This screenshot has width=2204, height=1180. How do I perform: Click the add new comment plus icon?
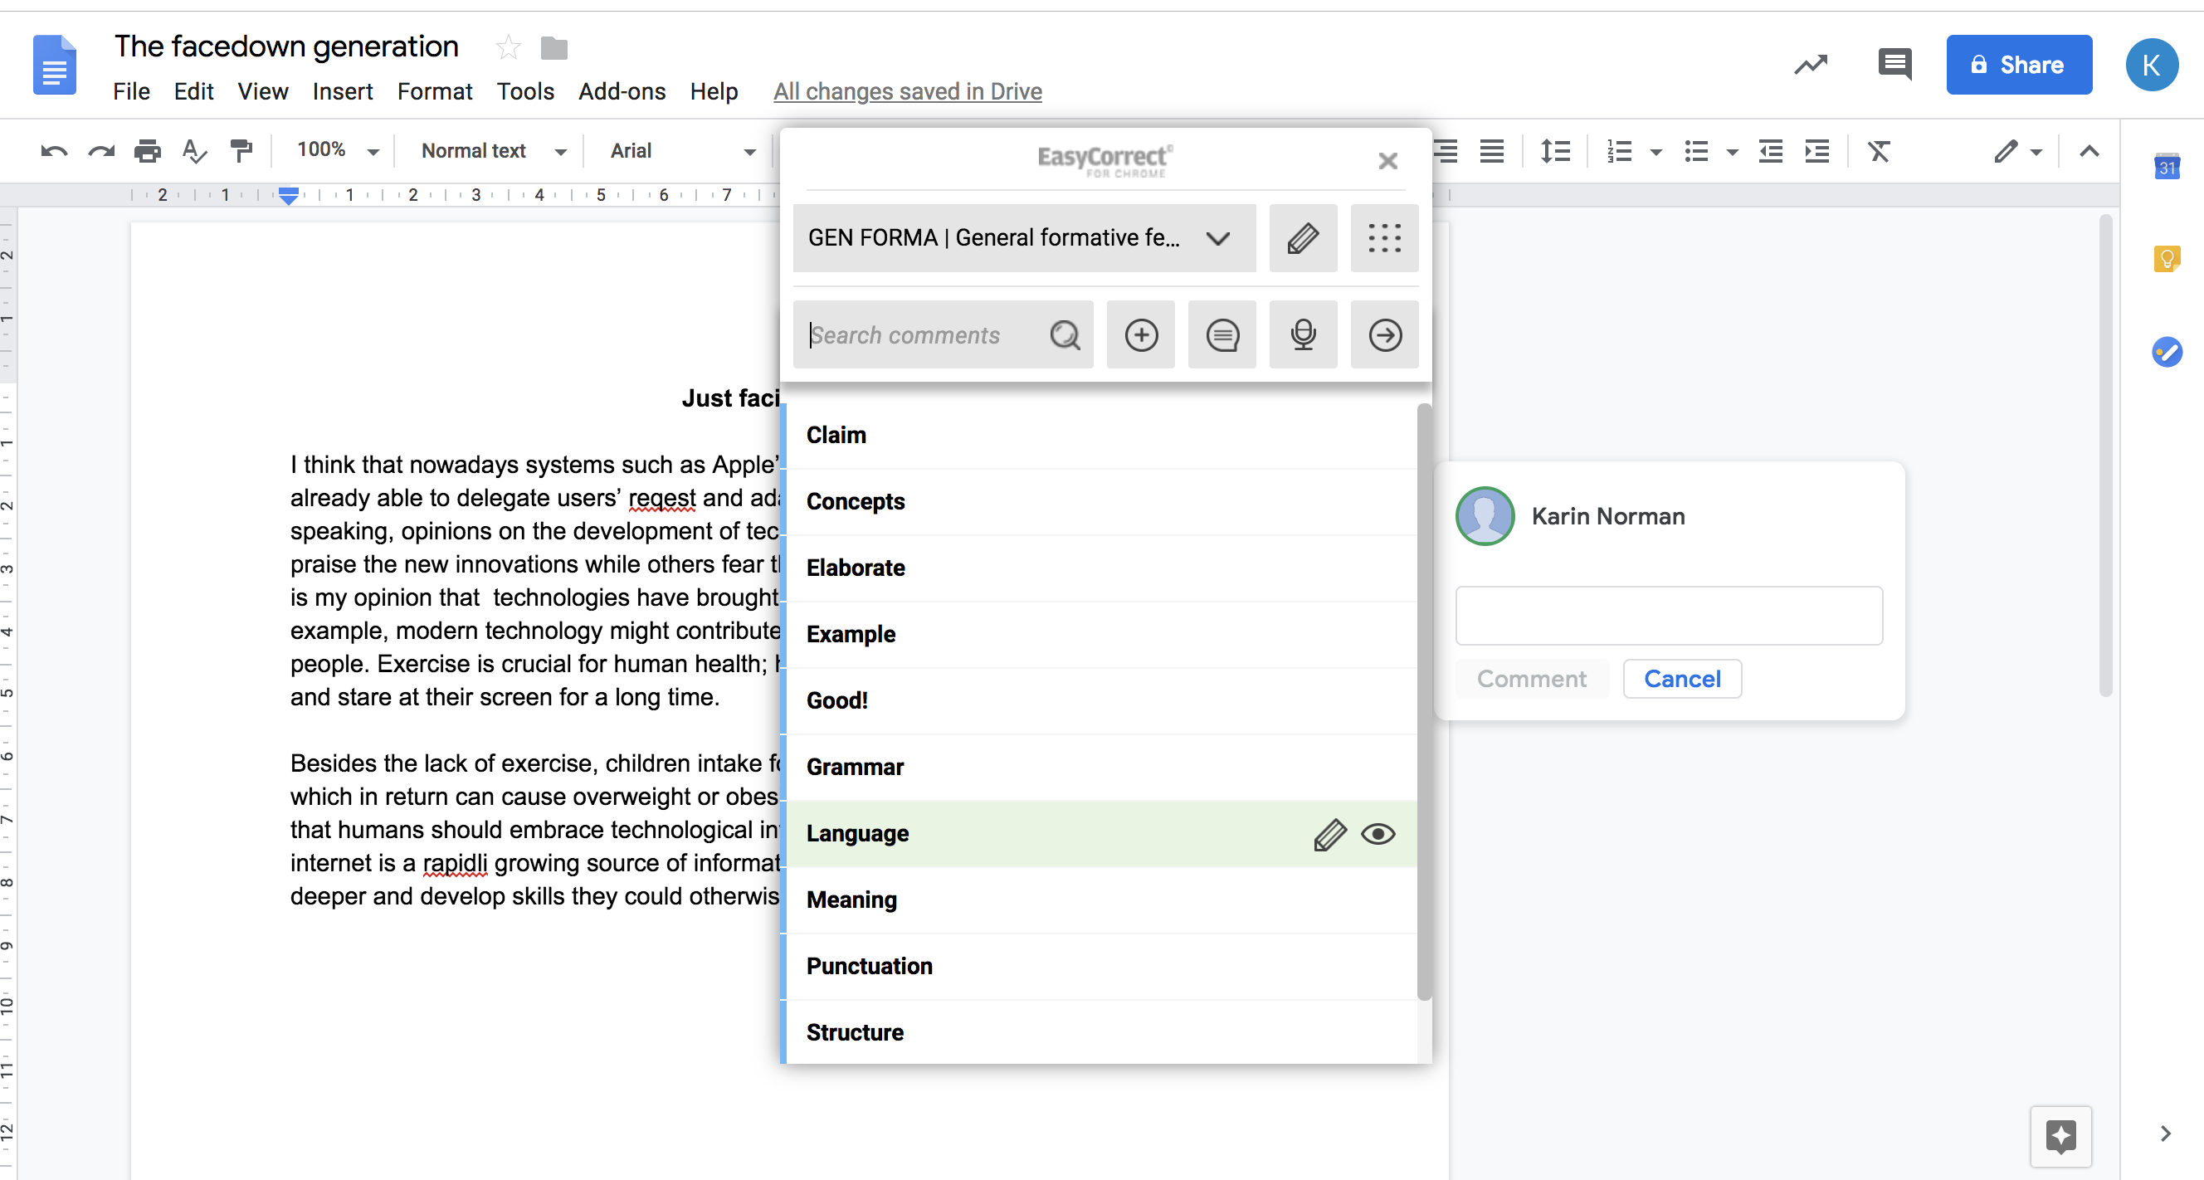coord(1139,334)
